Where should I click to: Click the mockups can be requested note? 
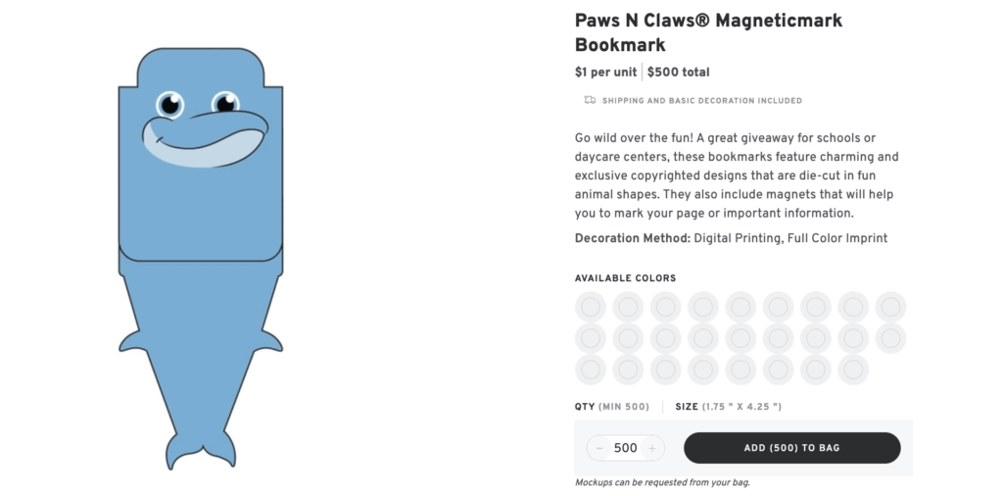point(662,482)
